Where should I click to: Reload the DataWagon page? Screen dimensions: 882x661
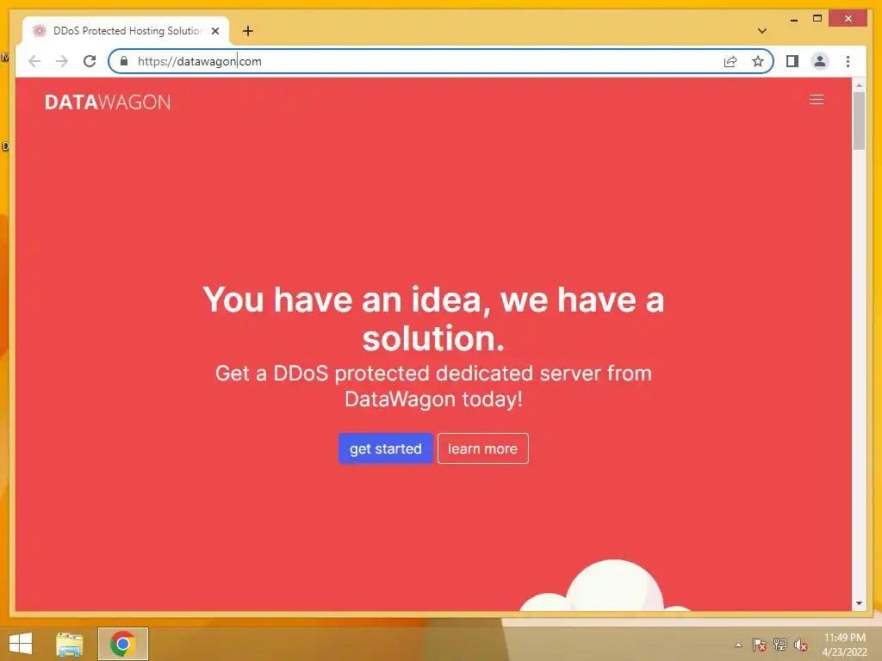click(90, 61)
